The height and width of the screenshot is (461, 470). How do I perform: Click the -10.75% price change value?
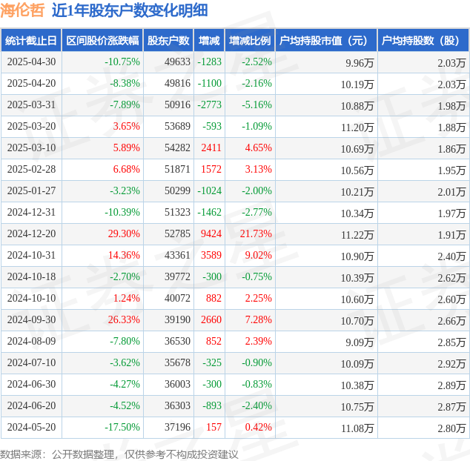pos(122,62)
